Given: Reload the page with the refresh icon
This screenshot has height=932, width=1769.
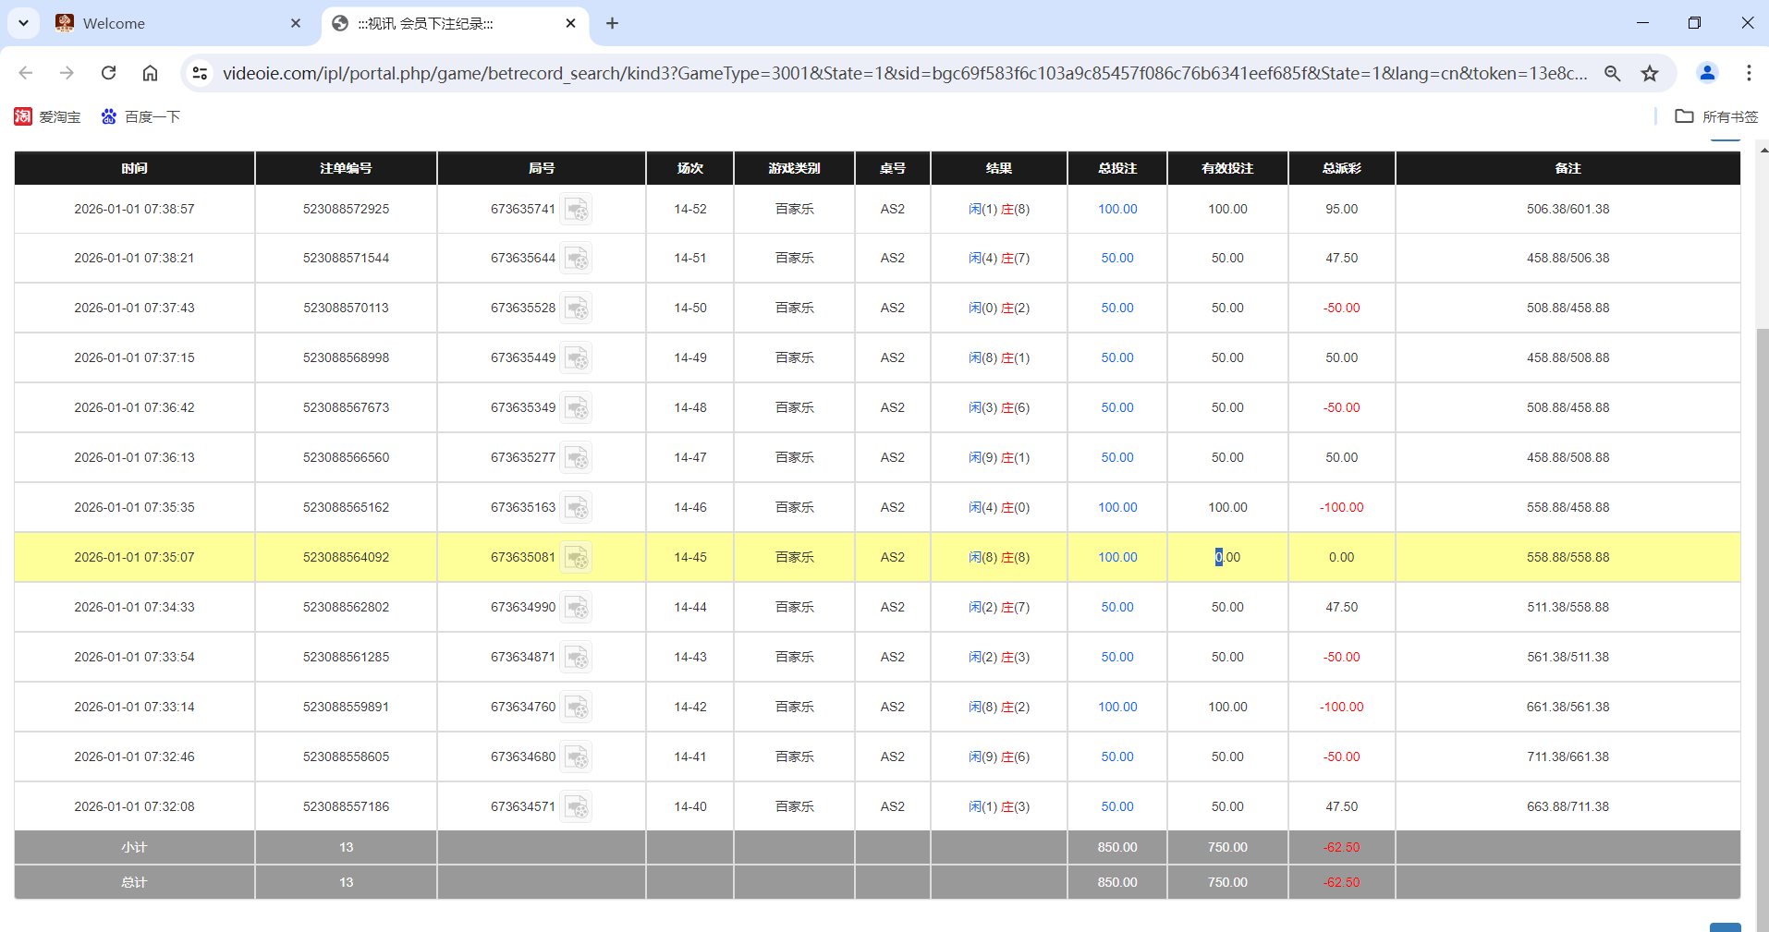Looking at the screenshot, I should 108,73.
